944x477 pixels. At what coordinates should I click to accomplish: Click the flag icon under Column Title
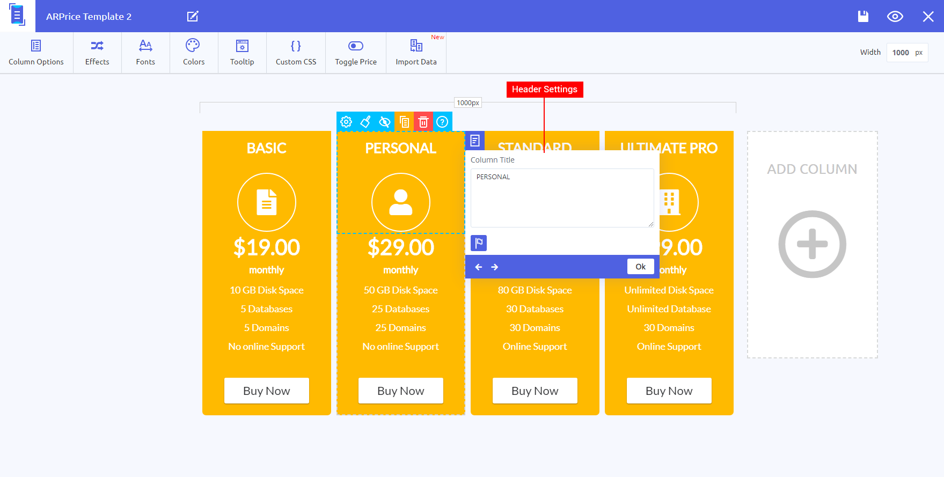[479, 243]
